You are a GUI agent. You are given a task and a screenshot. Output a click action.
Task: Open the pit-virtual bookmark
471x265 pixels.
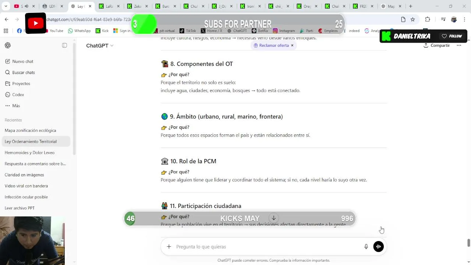tap(164, 31)
